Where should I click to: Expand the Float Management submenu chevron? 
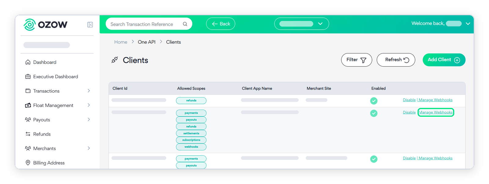[x=89, y=105]
